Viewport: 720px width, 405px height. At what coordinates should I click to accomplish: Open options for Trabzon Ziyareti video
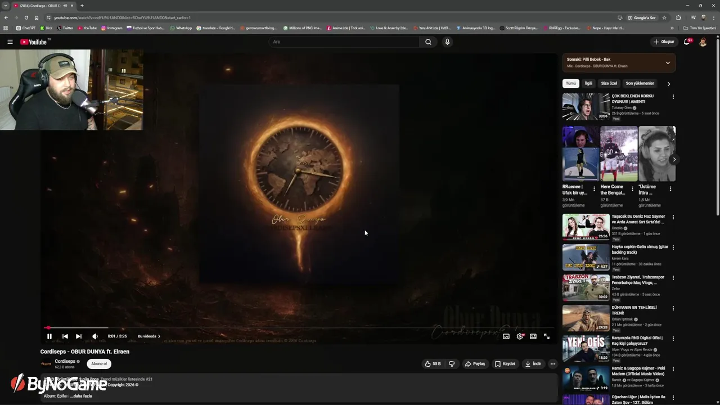[673, 278]
